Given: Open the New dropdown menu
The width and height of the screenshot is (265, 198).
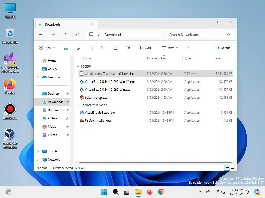Looking at the screenshot, I should click(47, 48).
